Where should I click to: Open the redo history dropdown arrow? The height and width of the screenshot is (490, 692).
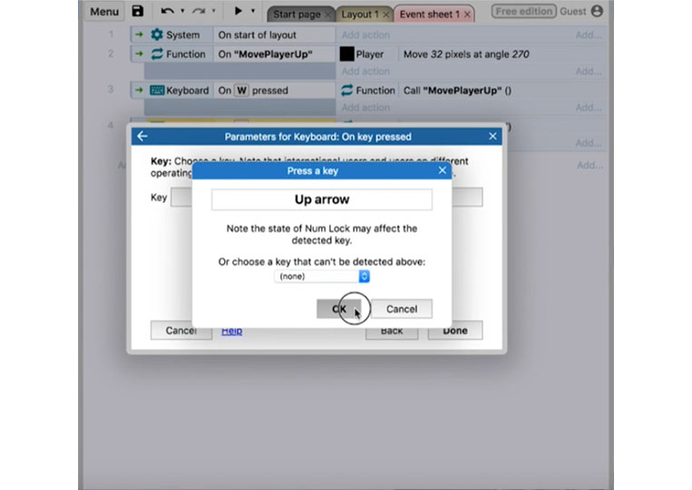214,11
